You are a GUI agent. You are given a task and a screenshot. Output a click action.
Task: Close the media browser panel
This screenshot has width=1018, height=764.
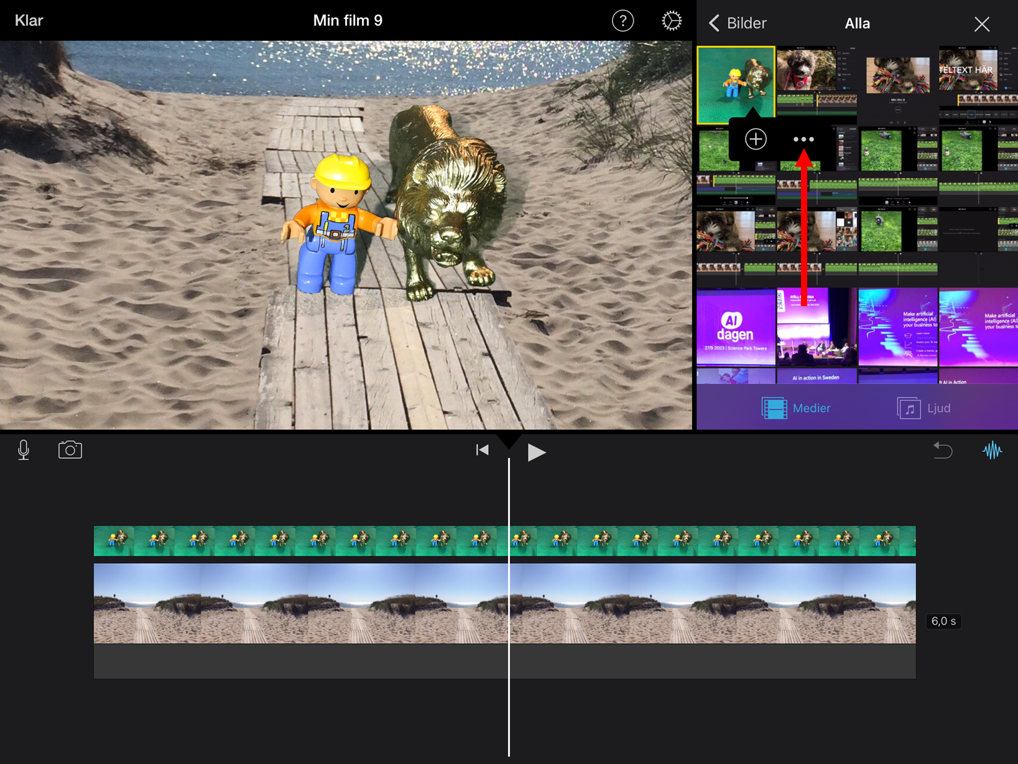pos(982,24)
